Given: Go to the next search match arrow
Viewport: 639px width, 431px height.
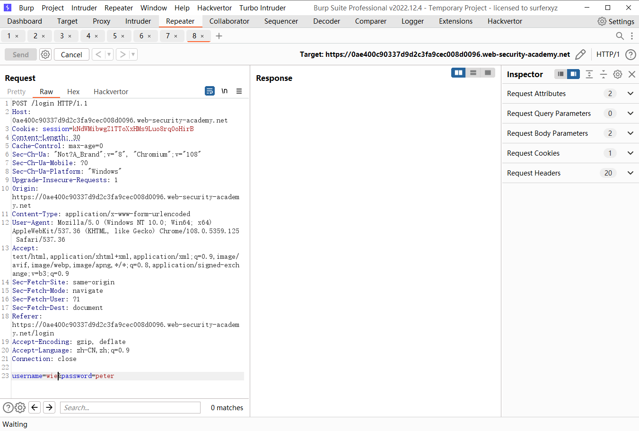Looking at the screenshot, I should pos(49,407).
